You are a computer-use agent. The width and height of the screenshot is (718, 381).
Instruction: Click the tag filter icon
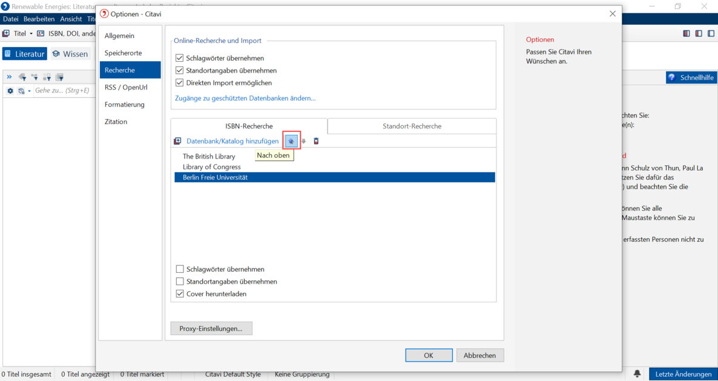click(22, 77)
